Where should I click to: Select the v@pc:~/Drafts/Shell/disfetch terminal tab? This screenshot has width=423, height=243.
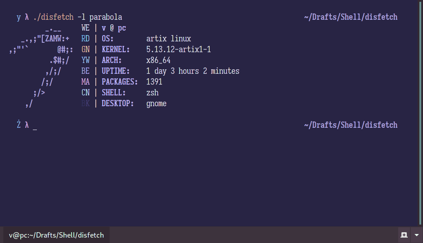pos(56,235)
